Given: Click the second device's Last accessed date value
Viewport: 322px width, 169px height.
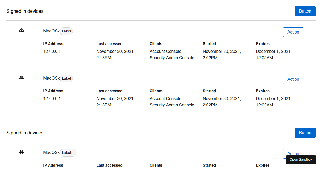Looking at the screenshot, I should coord(116,102).
